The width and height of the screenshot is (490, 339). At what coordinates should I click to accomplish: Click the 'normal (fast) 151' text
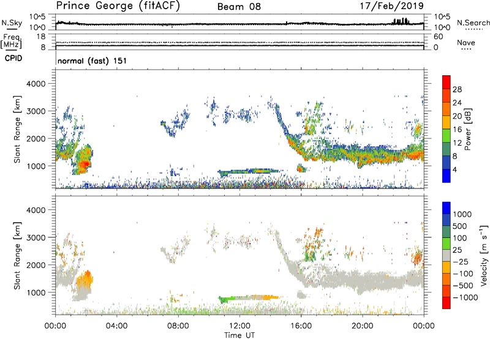click(x=92, y=61)
